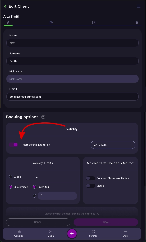Switch to the pencil edit tab

coord(8,22)
